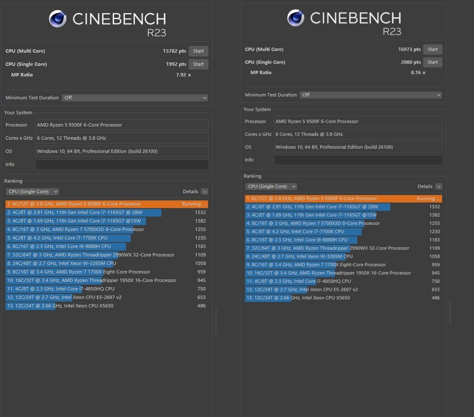The height and width of the screenshot is (417, 474).
Task: Select i7-4850HQ row in right window
Action: click(x=343, y=281)
